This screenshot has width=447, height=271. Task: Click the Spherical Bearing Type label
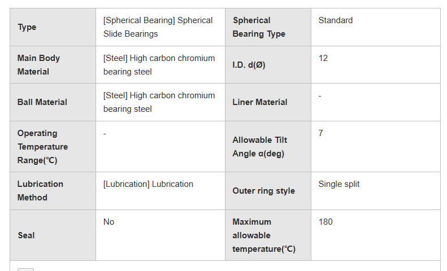pyautogui.click(x=259, y=27)
